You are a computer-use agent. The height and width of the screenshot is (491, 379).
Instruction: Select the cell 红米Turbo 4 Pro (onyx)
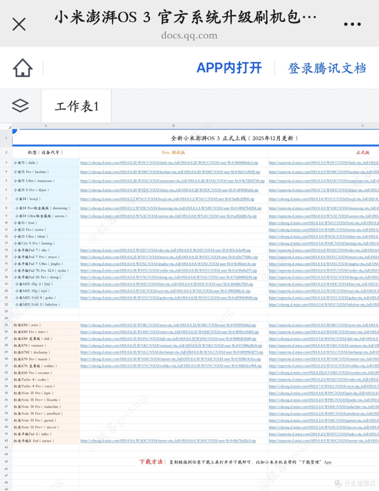coord(46,386)
